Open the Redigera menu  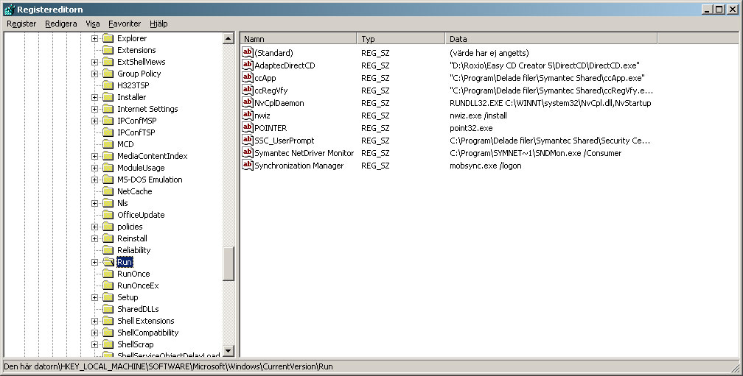[x=60, y=24]
